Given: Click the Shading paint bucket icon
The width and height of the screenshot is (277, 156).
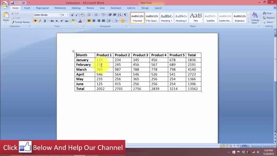Looking at the screenshot, I should coord(116,21).
